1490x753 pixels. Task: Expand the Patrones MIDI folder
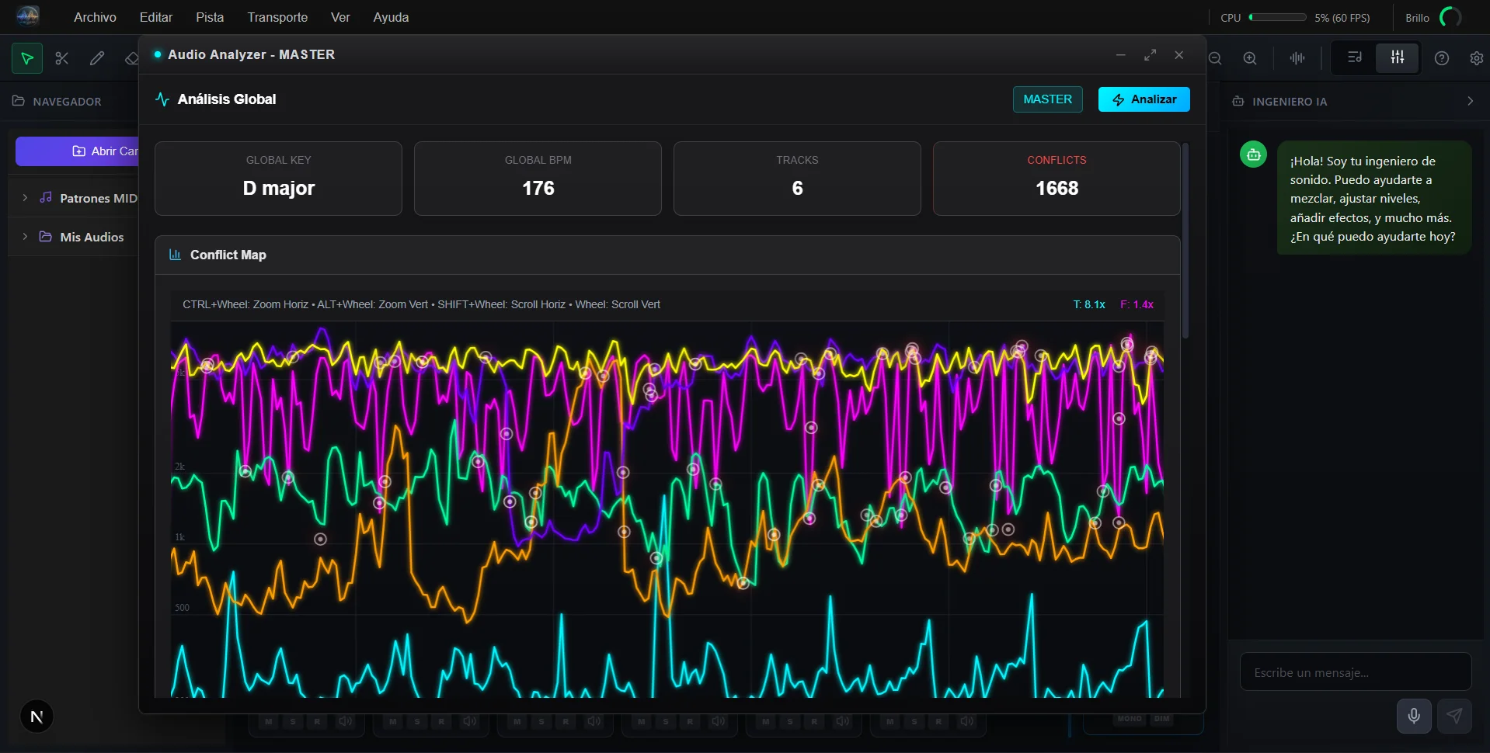pyautogui.click(x=25, y=198)
